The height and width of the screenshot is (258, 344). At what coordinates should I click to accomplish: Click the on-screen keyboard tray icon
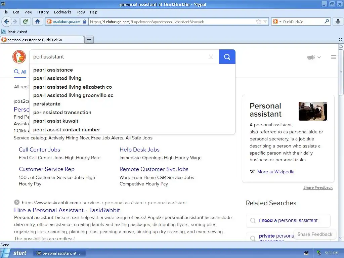(306, 253)
